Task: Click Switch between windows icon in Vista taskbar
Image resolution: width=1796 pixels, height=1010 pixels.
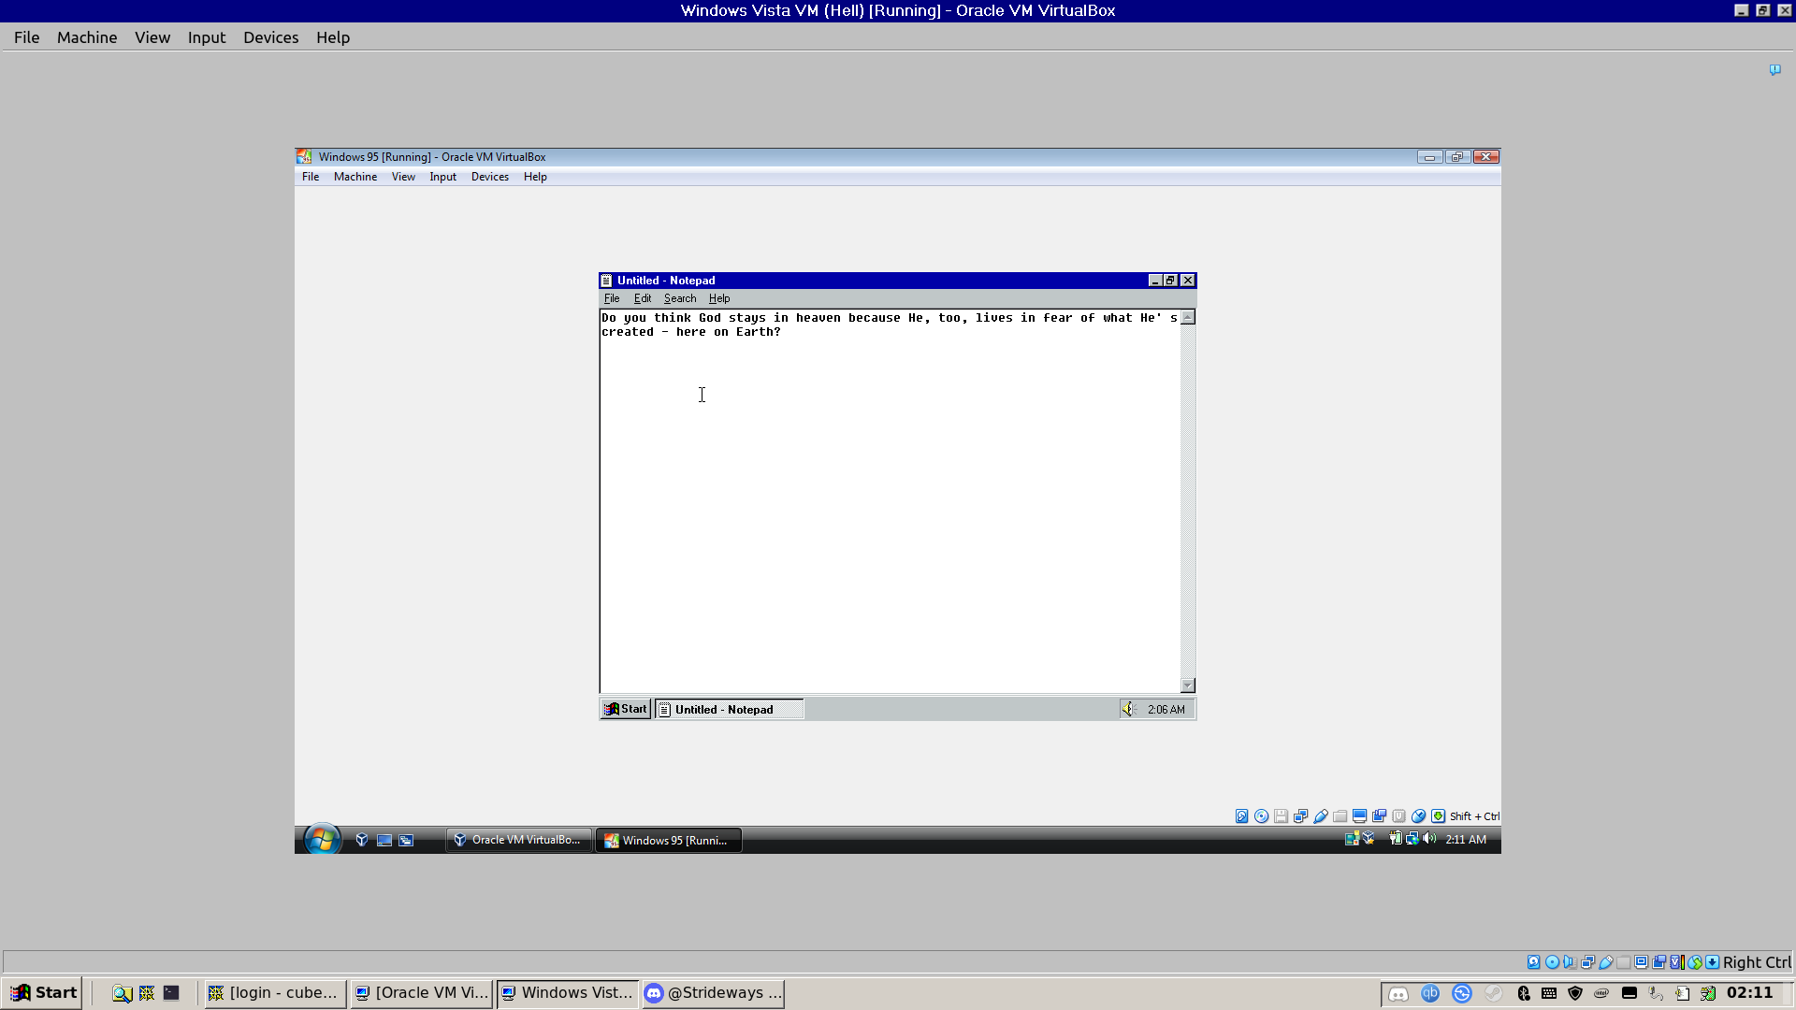Action: (x=406, y=840)
